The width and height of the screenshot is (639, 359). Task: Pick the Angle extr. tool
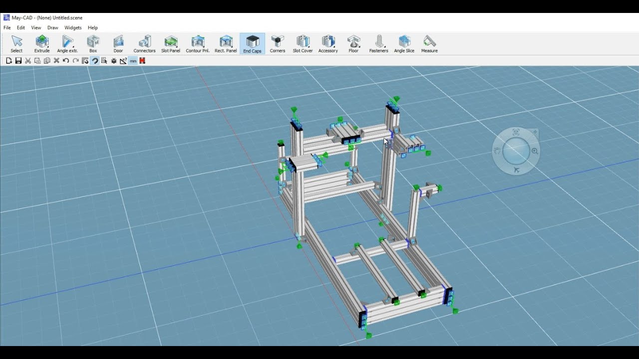coord(67,44)
